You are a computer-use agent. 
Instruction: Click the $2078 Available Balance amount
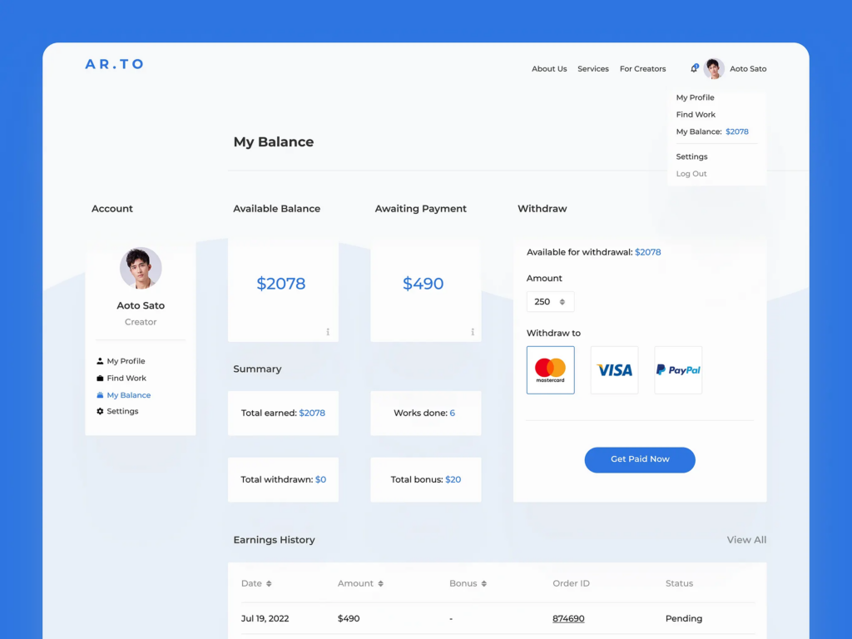pyautogui.click(x=281, y=283)
